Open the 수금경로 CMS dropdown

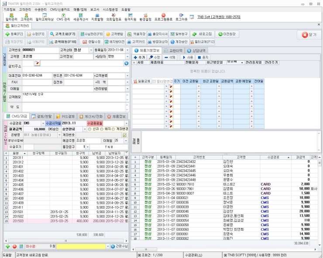43,123
